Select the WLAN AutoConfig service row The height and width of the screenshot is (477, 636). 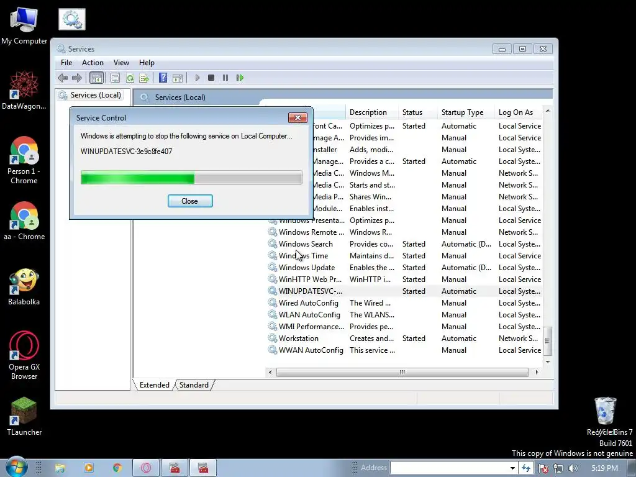(405, 314)
